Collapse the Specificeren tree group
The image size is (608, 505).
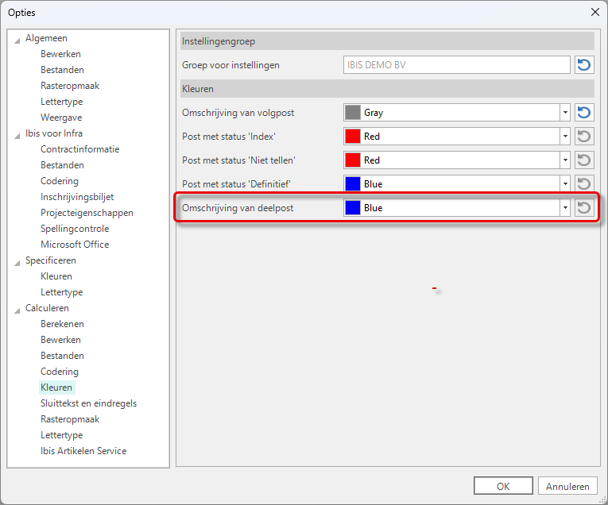pos(17,260)
